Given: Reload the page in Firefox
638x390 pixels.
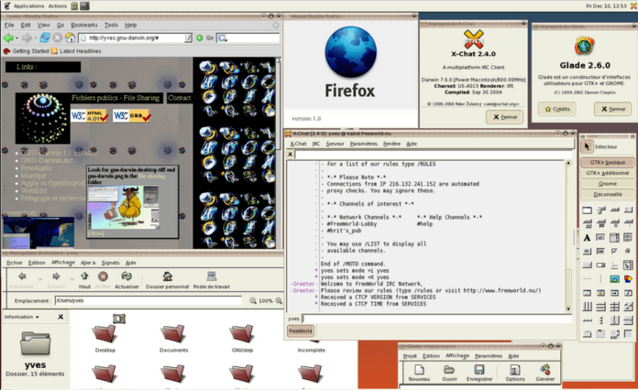Looking at the screenshot, I should pos(45,38).
